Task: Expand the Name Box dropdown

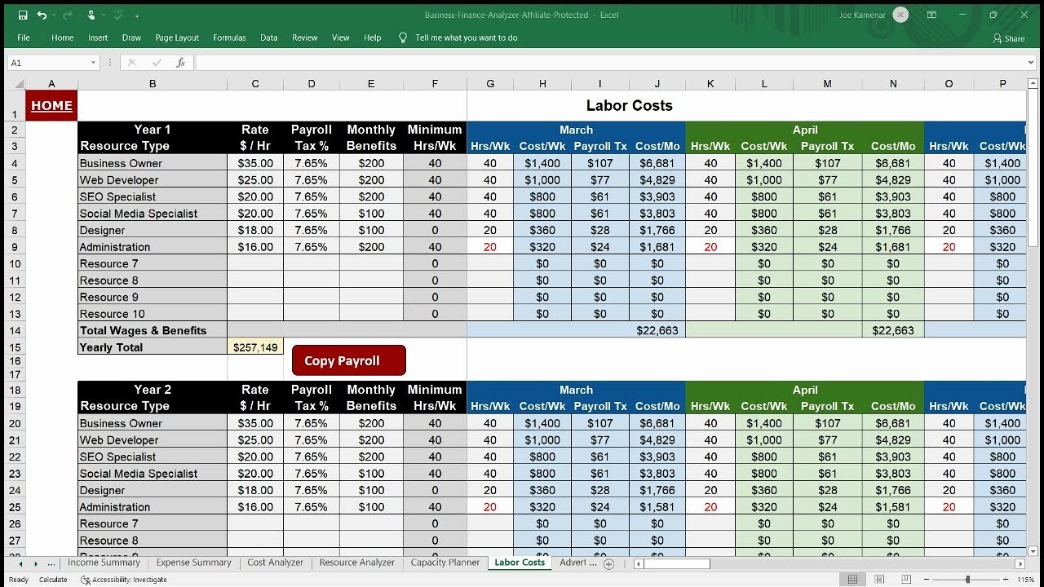Action: [93, 63]
